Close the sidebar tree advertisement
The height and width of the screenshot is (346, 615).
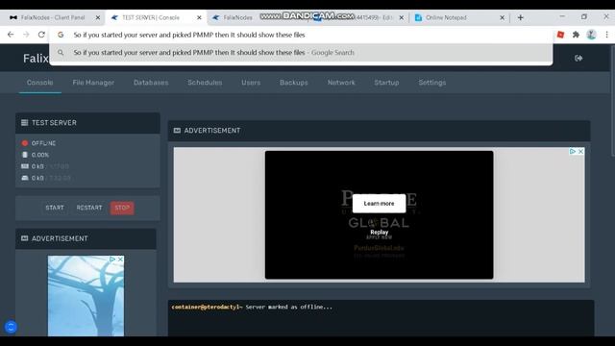(120, 259)
